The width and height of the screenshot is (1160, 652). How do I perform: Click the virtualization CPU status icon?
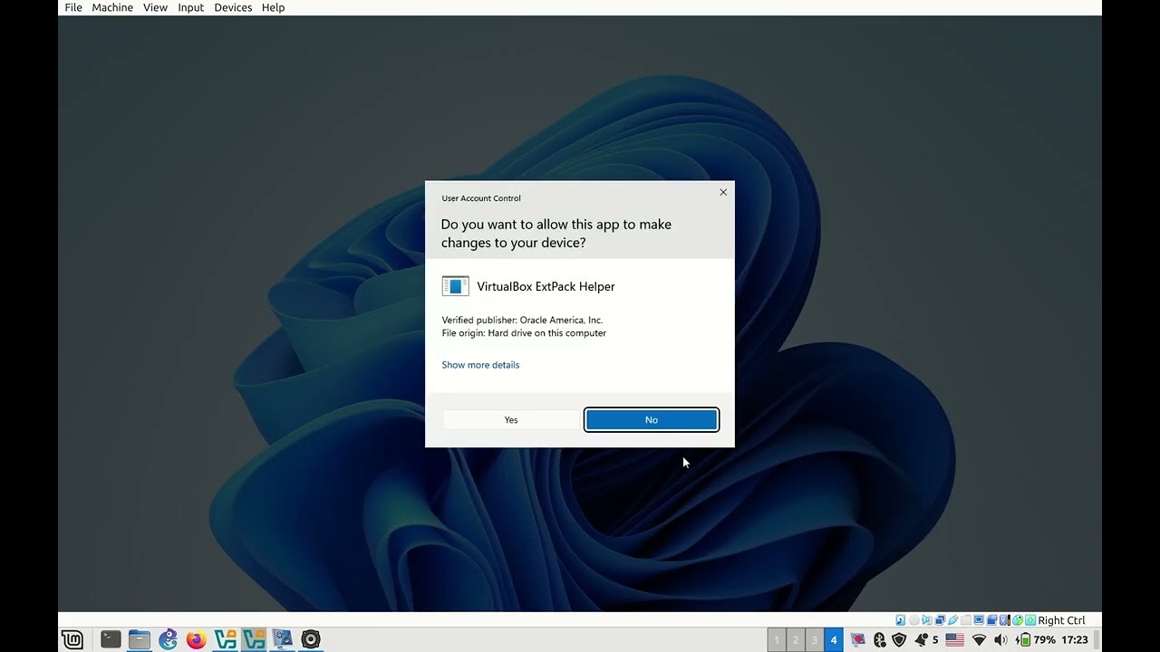pos(1005,620)
